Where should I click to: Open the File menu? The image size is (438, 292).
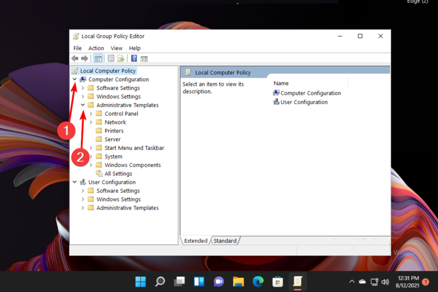77,48
